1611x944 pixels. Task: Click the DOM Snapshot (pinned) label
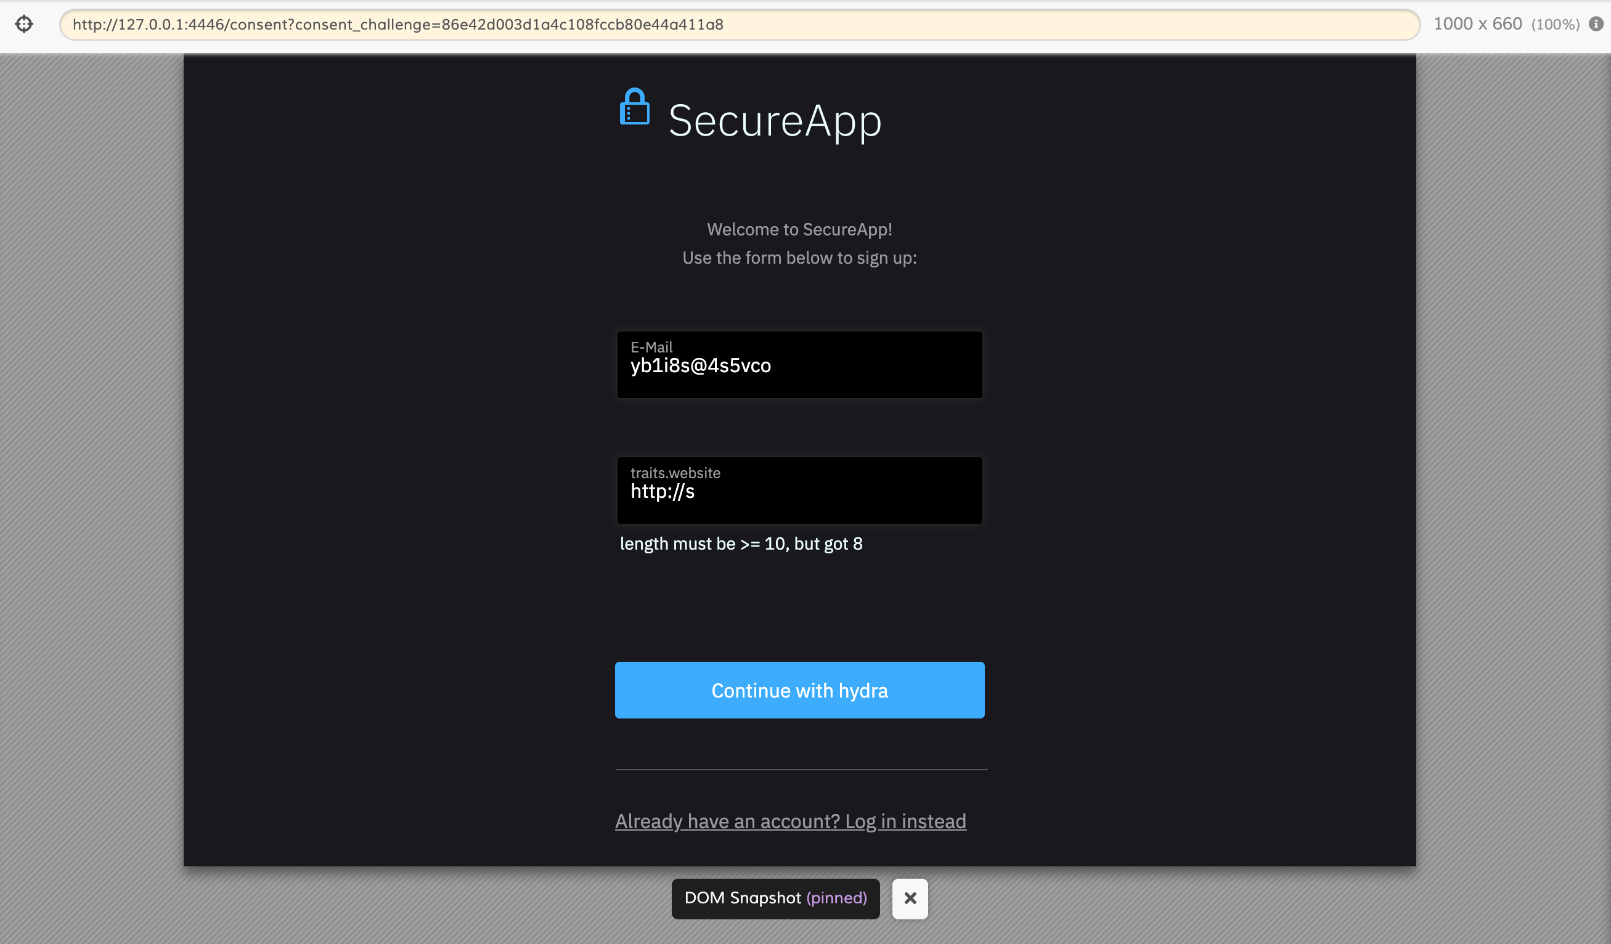tap(775, 898)
